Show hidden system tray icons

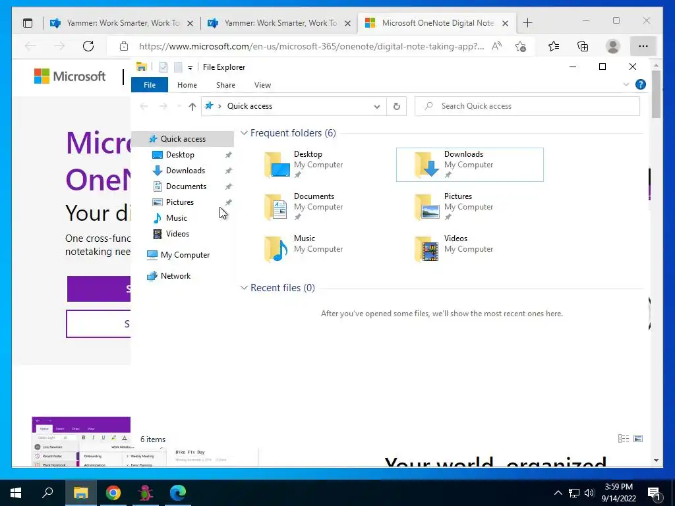point(558,493)
